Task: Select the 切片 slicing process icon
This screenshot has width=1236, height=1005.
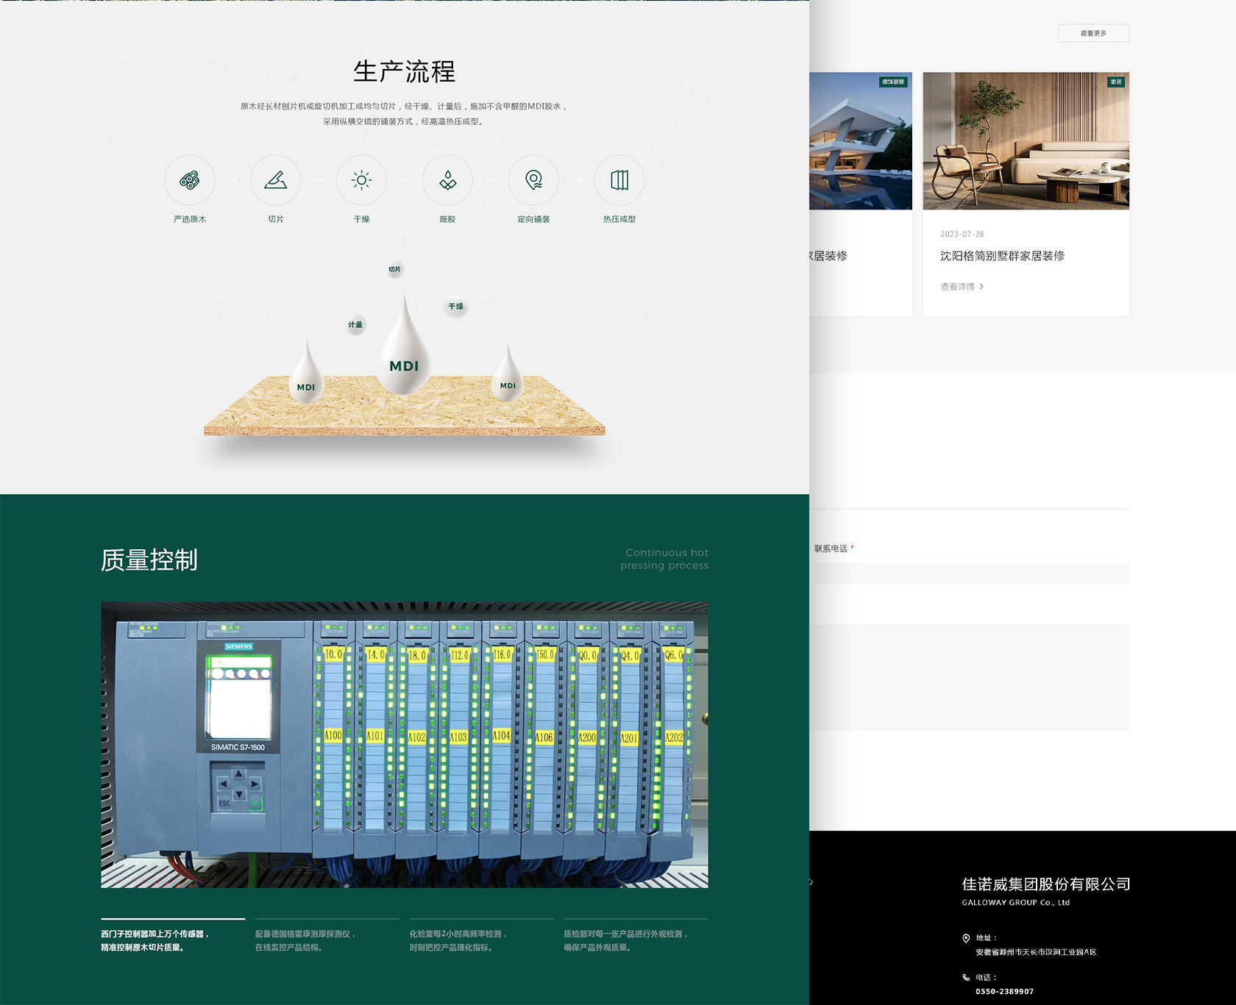Action: pyautogui.click(x=276, y=180)
